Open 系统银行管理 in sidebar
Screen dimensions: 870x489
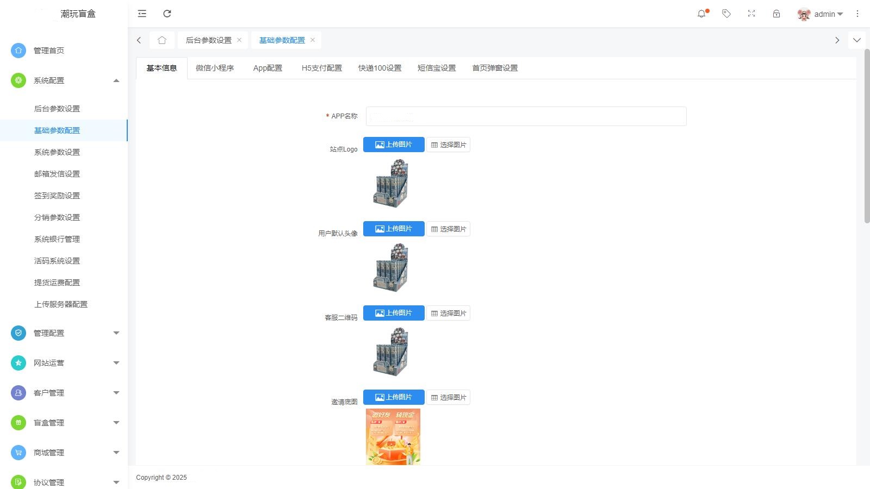click(57, 239)
